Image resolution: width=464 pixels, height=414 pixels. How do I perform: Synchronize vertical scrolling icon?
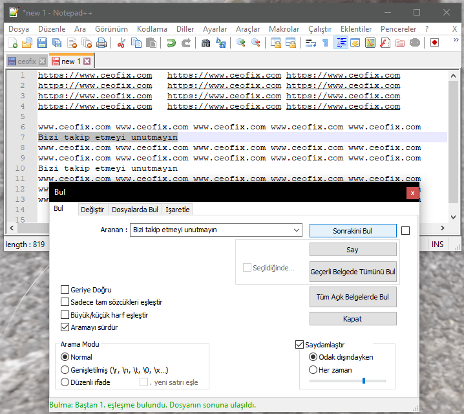[x=276, y=43]
